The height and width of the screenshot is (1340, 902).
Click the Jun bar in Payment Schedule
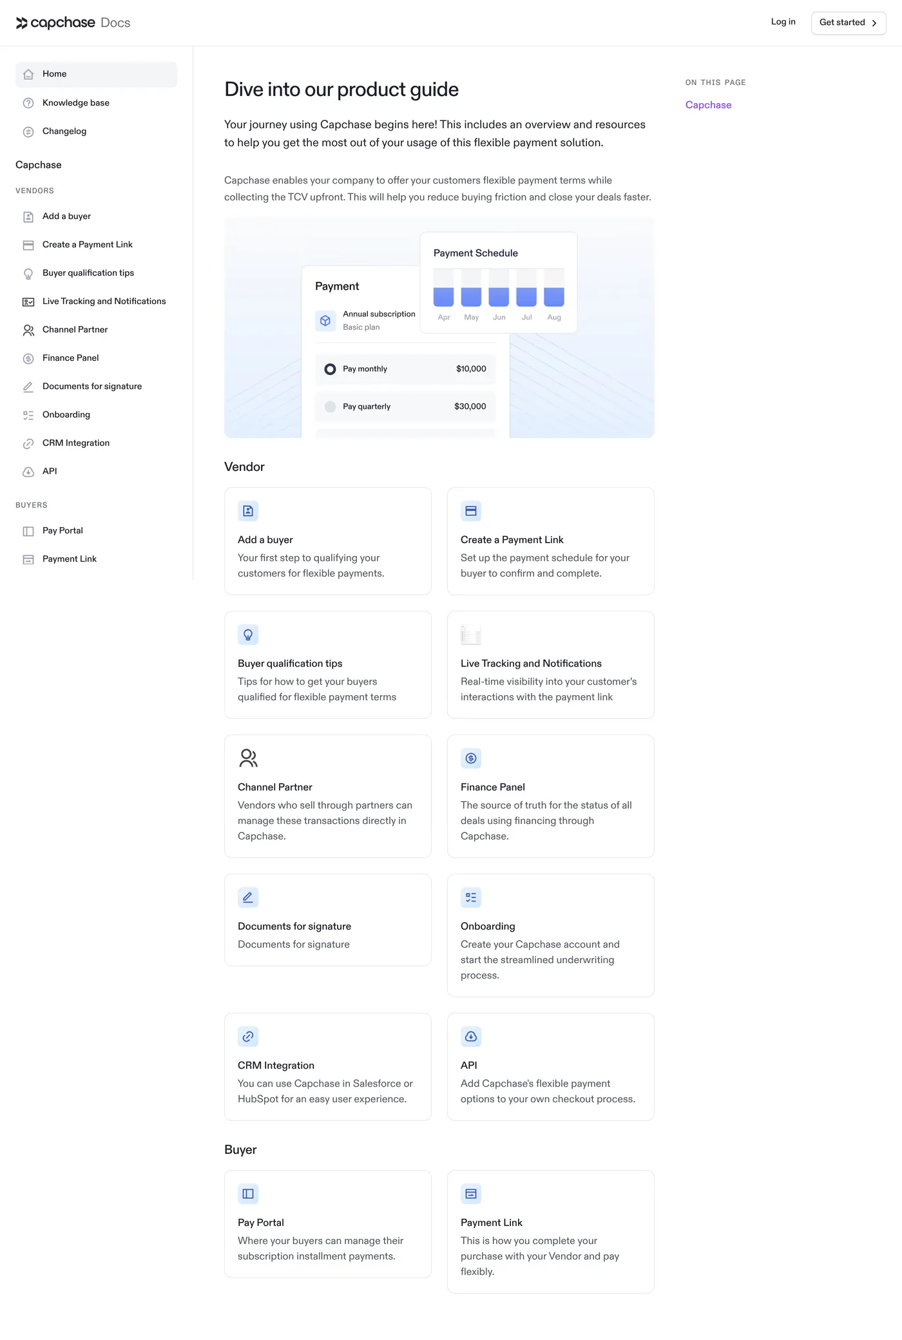tap(499, 288)
